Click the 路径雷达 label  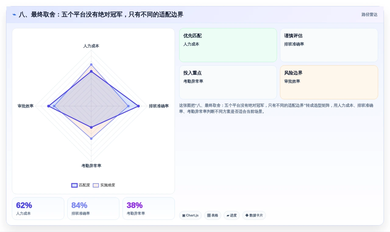[369, 15]
